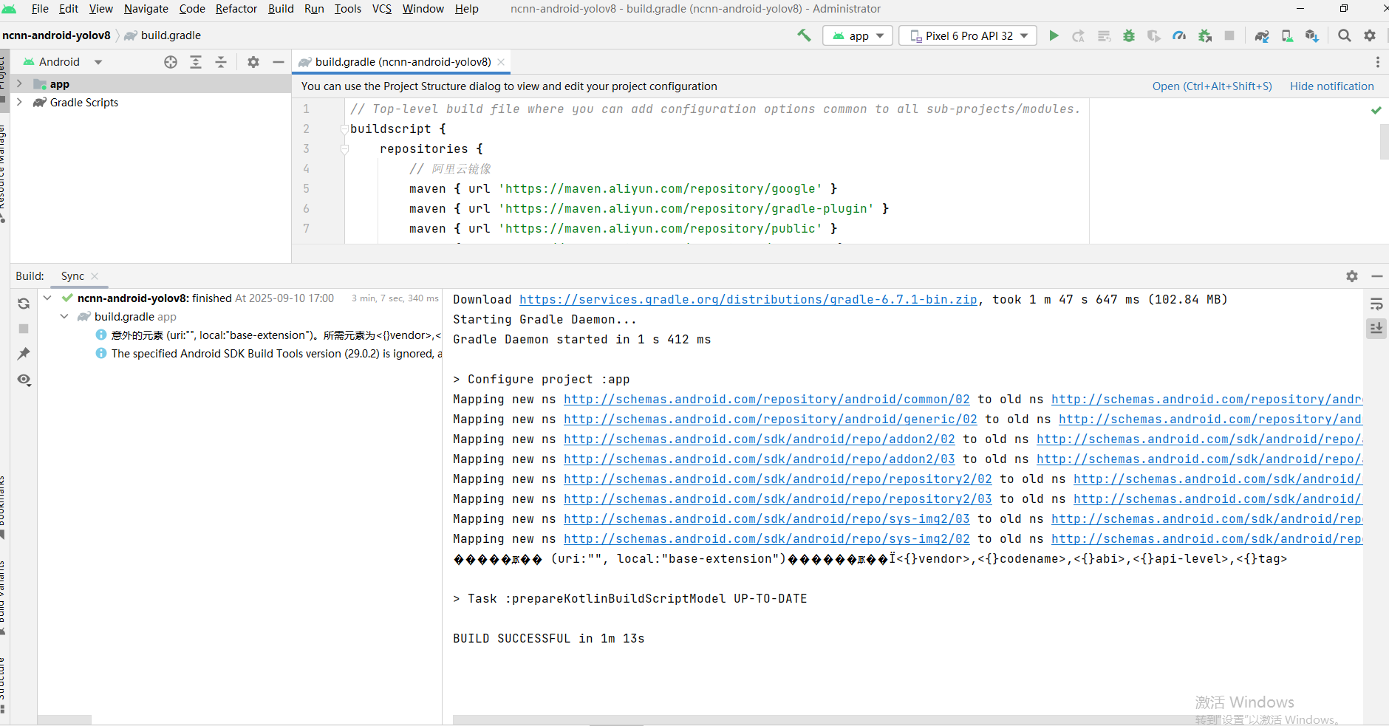Collapse build.gradle app node in Build tree
The image size is (1389, 726).
pyautogui.click(x=64, y=316)
